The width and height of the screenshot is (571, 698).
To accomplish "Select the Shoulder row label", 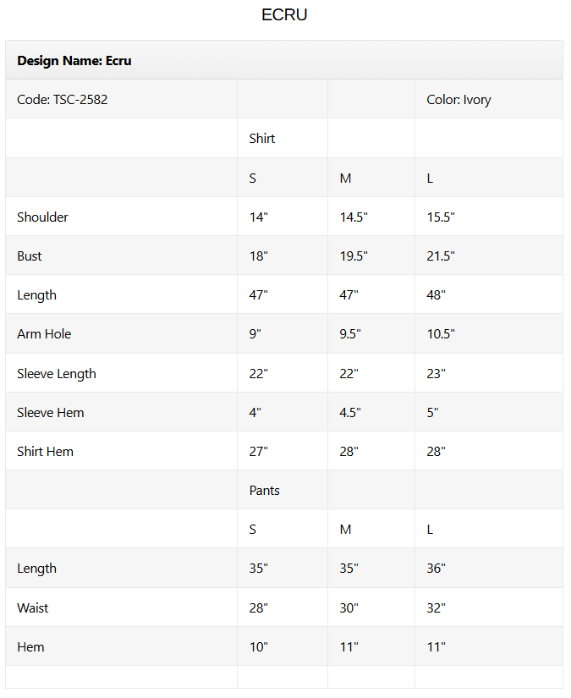I will coord(42,217).
